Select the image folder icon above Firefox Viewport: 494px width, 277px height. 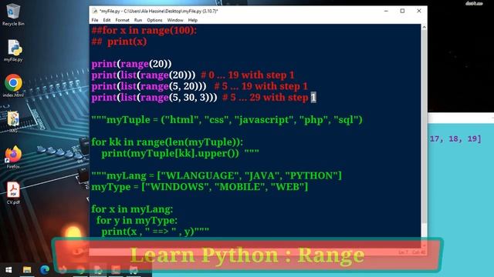tap(13, 122)
